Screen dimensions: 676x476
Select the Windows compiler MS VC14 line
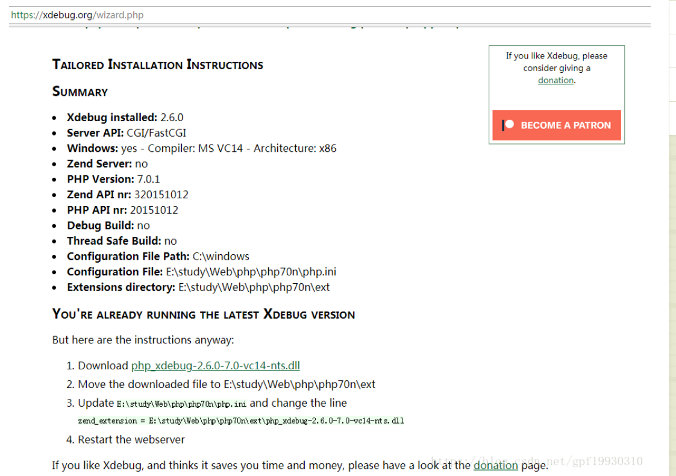point(201,148)
